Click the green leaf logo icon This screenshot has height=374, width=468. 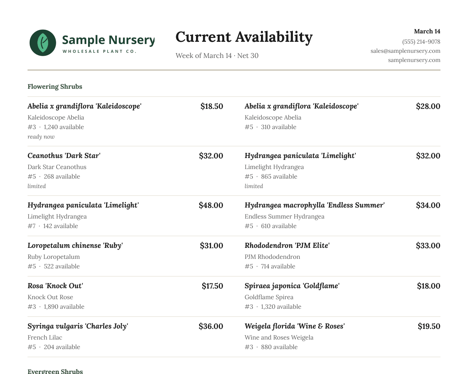point(43,43)
